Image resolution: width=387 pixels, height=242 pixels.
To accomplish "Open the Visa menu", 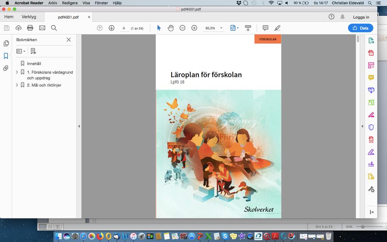I will pos(86,3).
